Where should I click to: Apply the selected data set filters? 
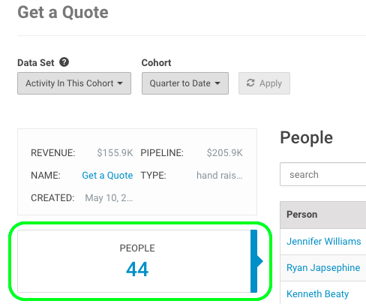click(264, 83)
